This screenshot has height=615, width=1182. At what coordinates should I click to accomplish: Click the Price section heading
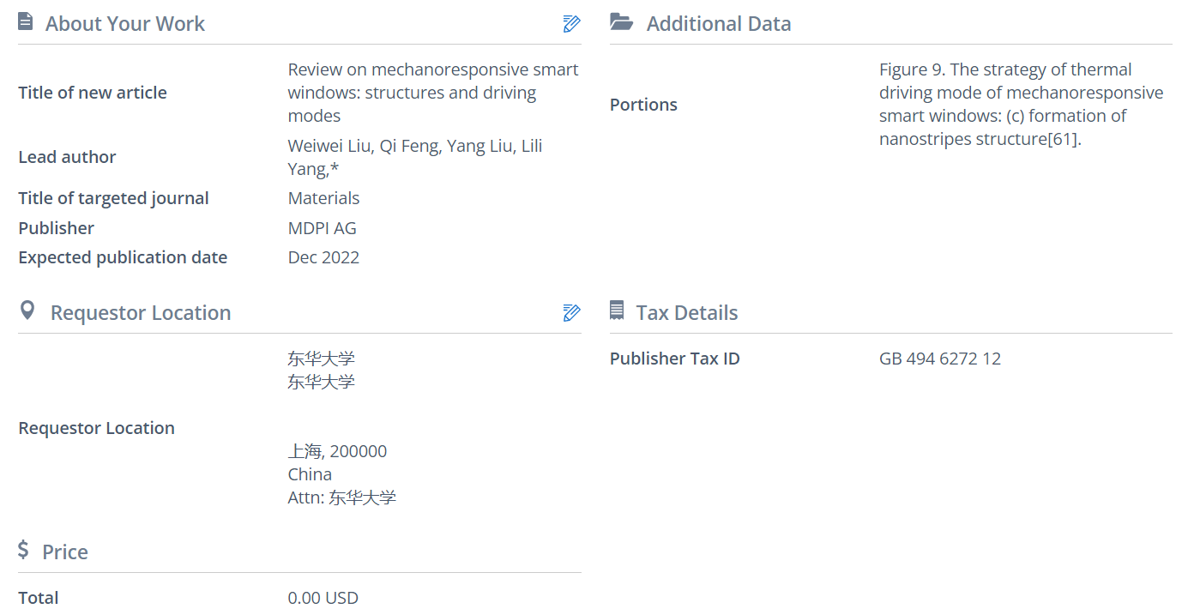click(65, 552)
